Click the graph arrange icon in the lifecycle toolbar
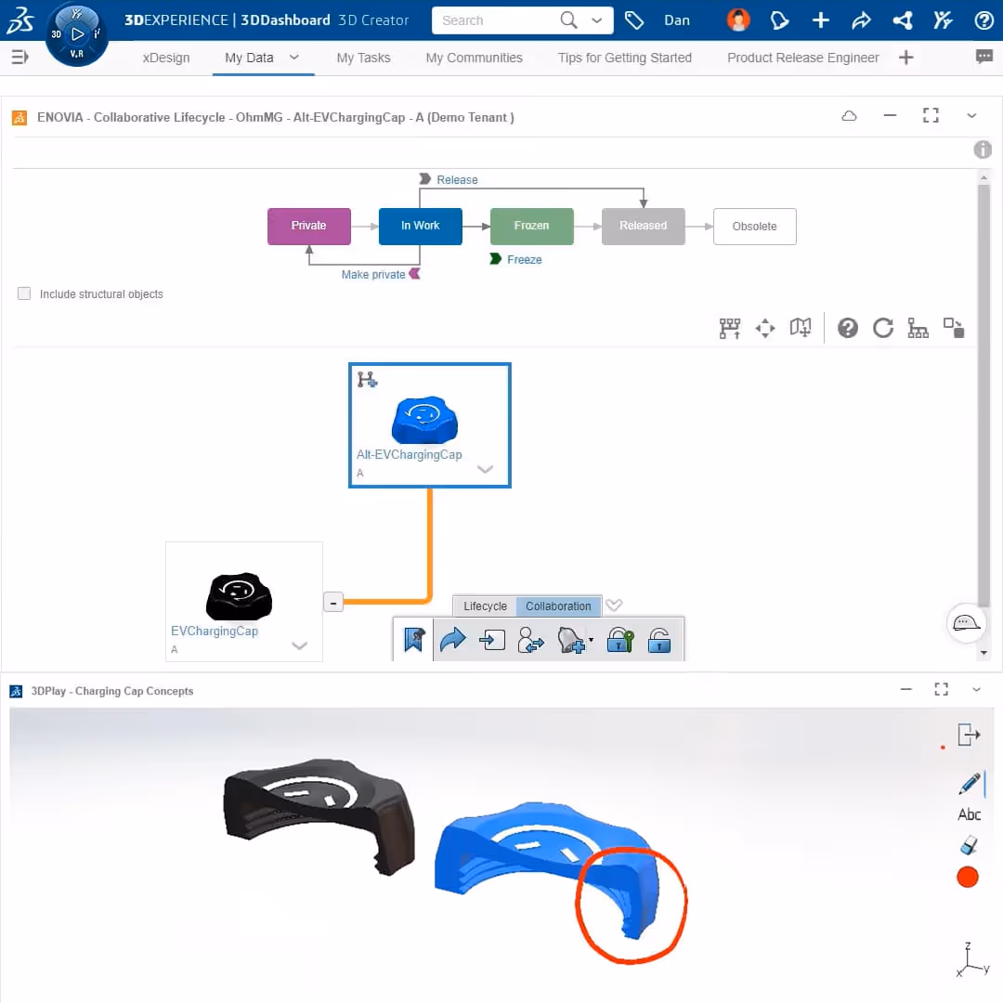Viewport: 1003px width, 1003px height. click(730, 328)
